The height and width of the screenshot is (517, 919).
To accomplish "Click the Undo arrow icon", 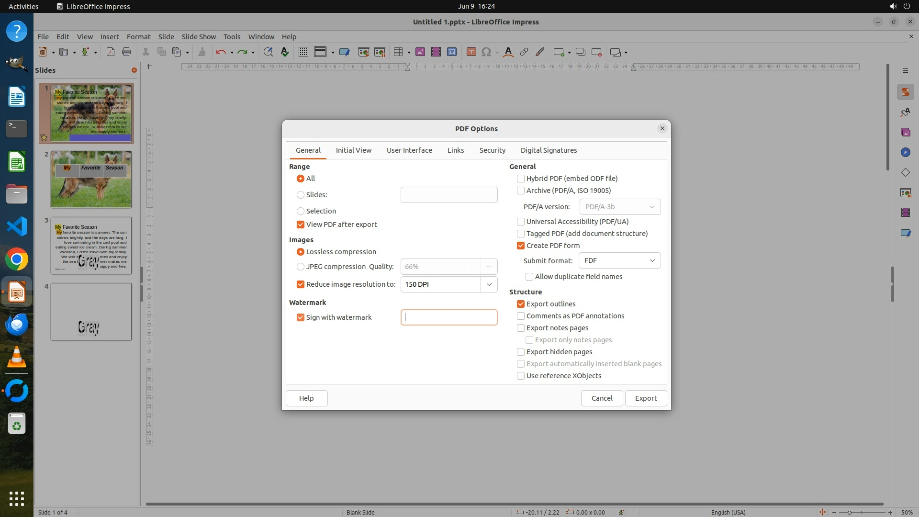I will pyautogui.click(x=221, y=52).
